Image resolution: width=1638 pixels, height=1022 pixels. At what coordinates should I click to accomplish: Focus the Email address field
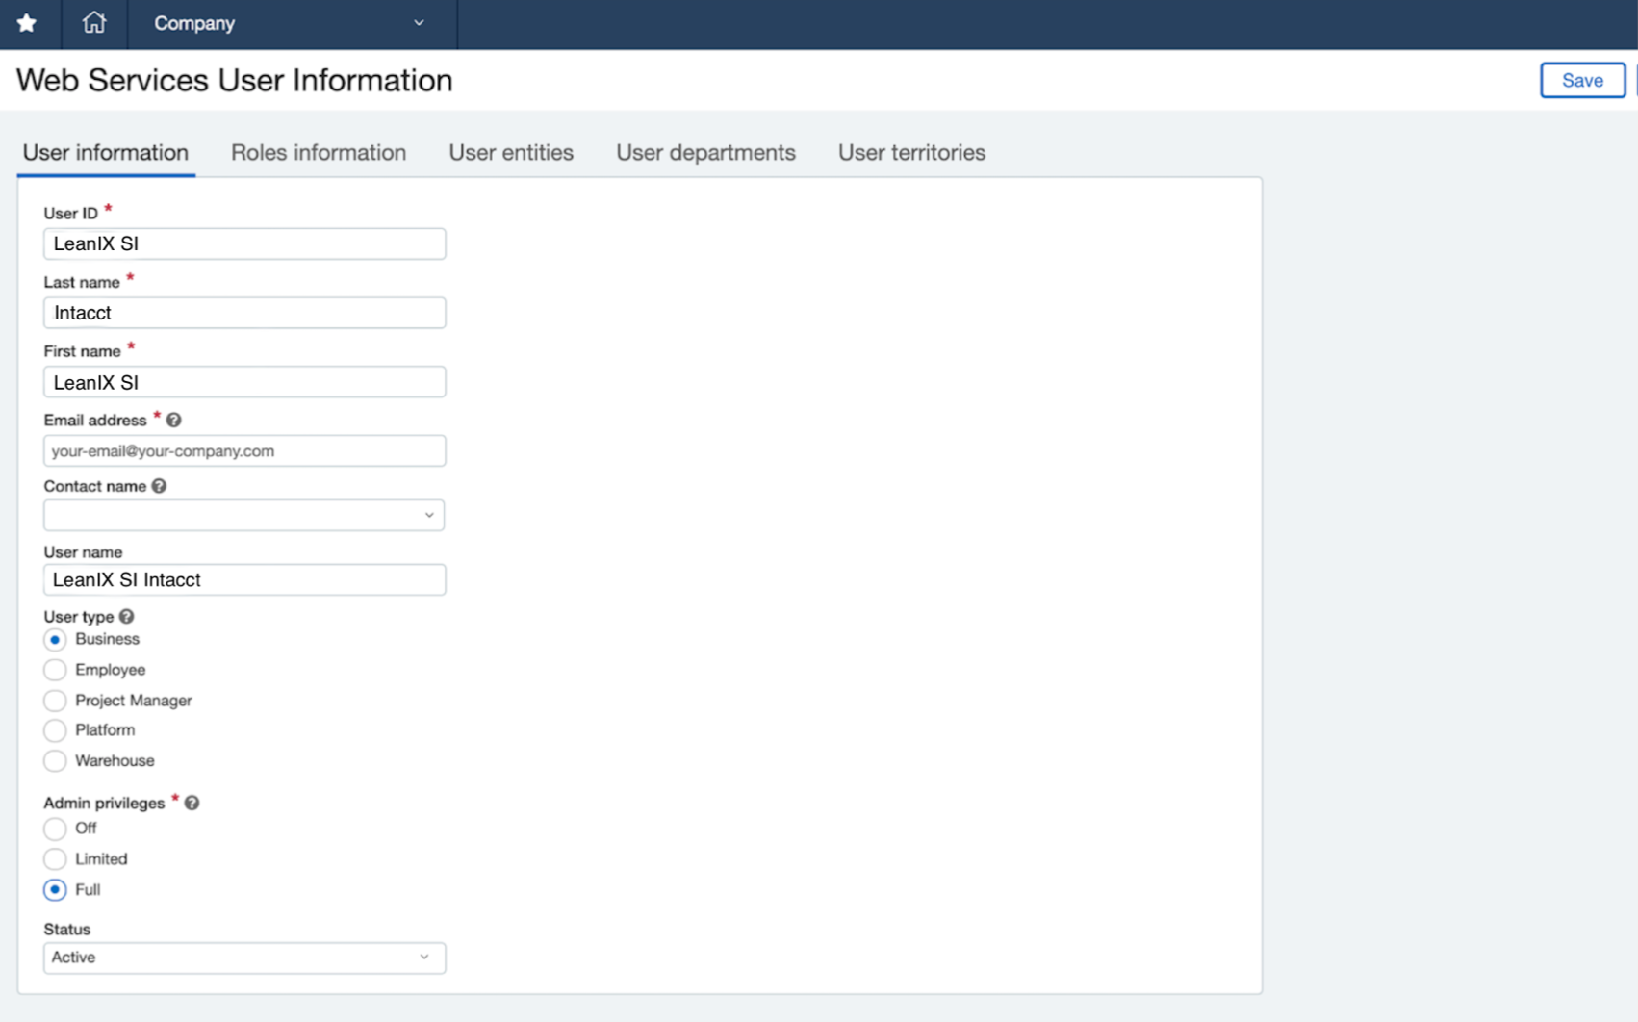tap(244, 450)
